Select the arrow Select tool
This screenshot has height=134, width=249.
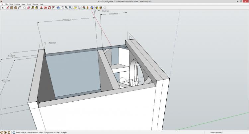(x=2, y=8)
